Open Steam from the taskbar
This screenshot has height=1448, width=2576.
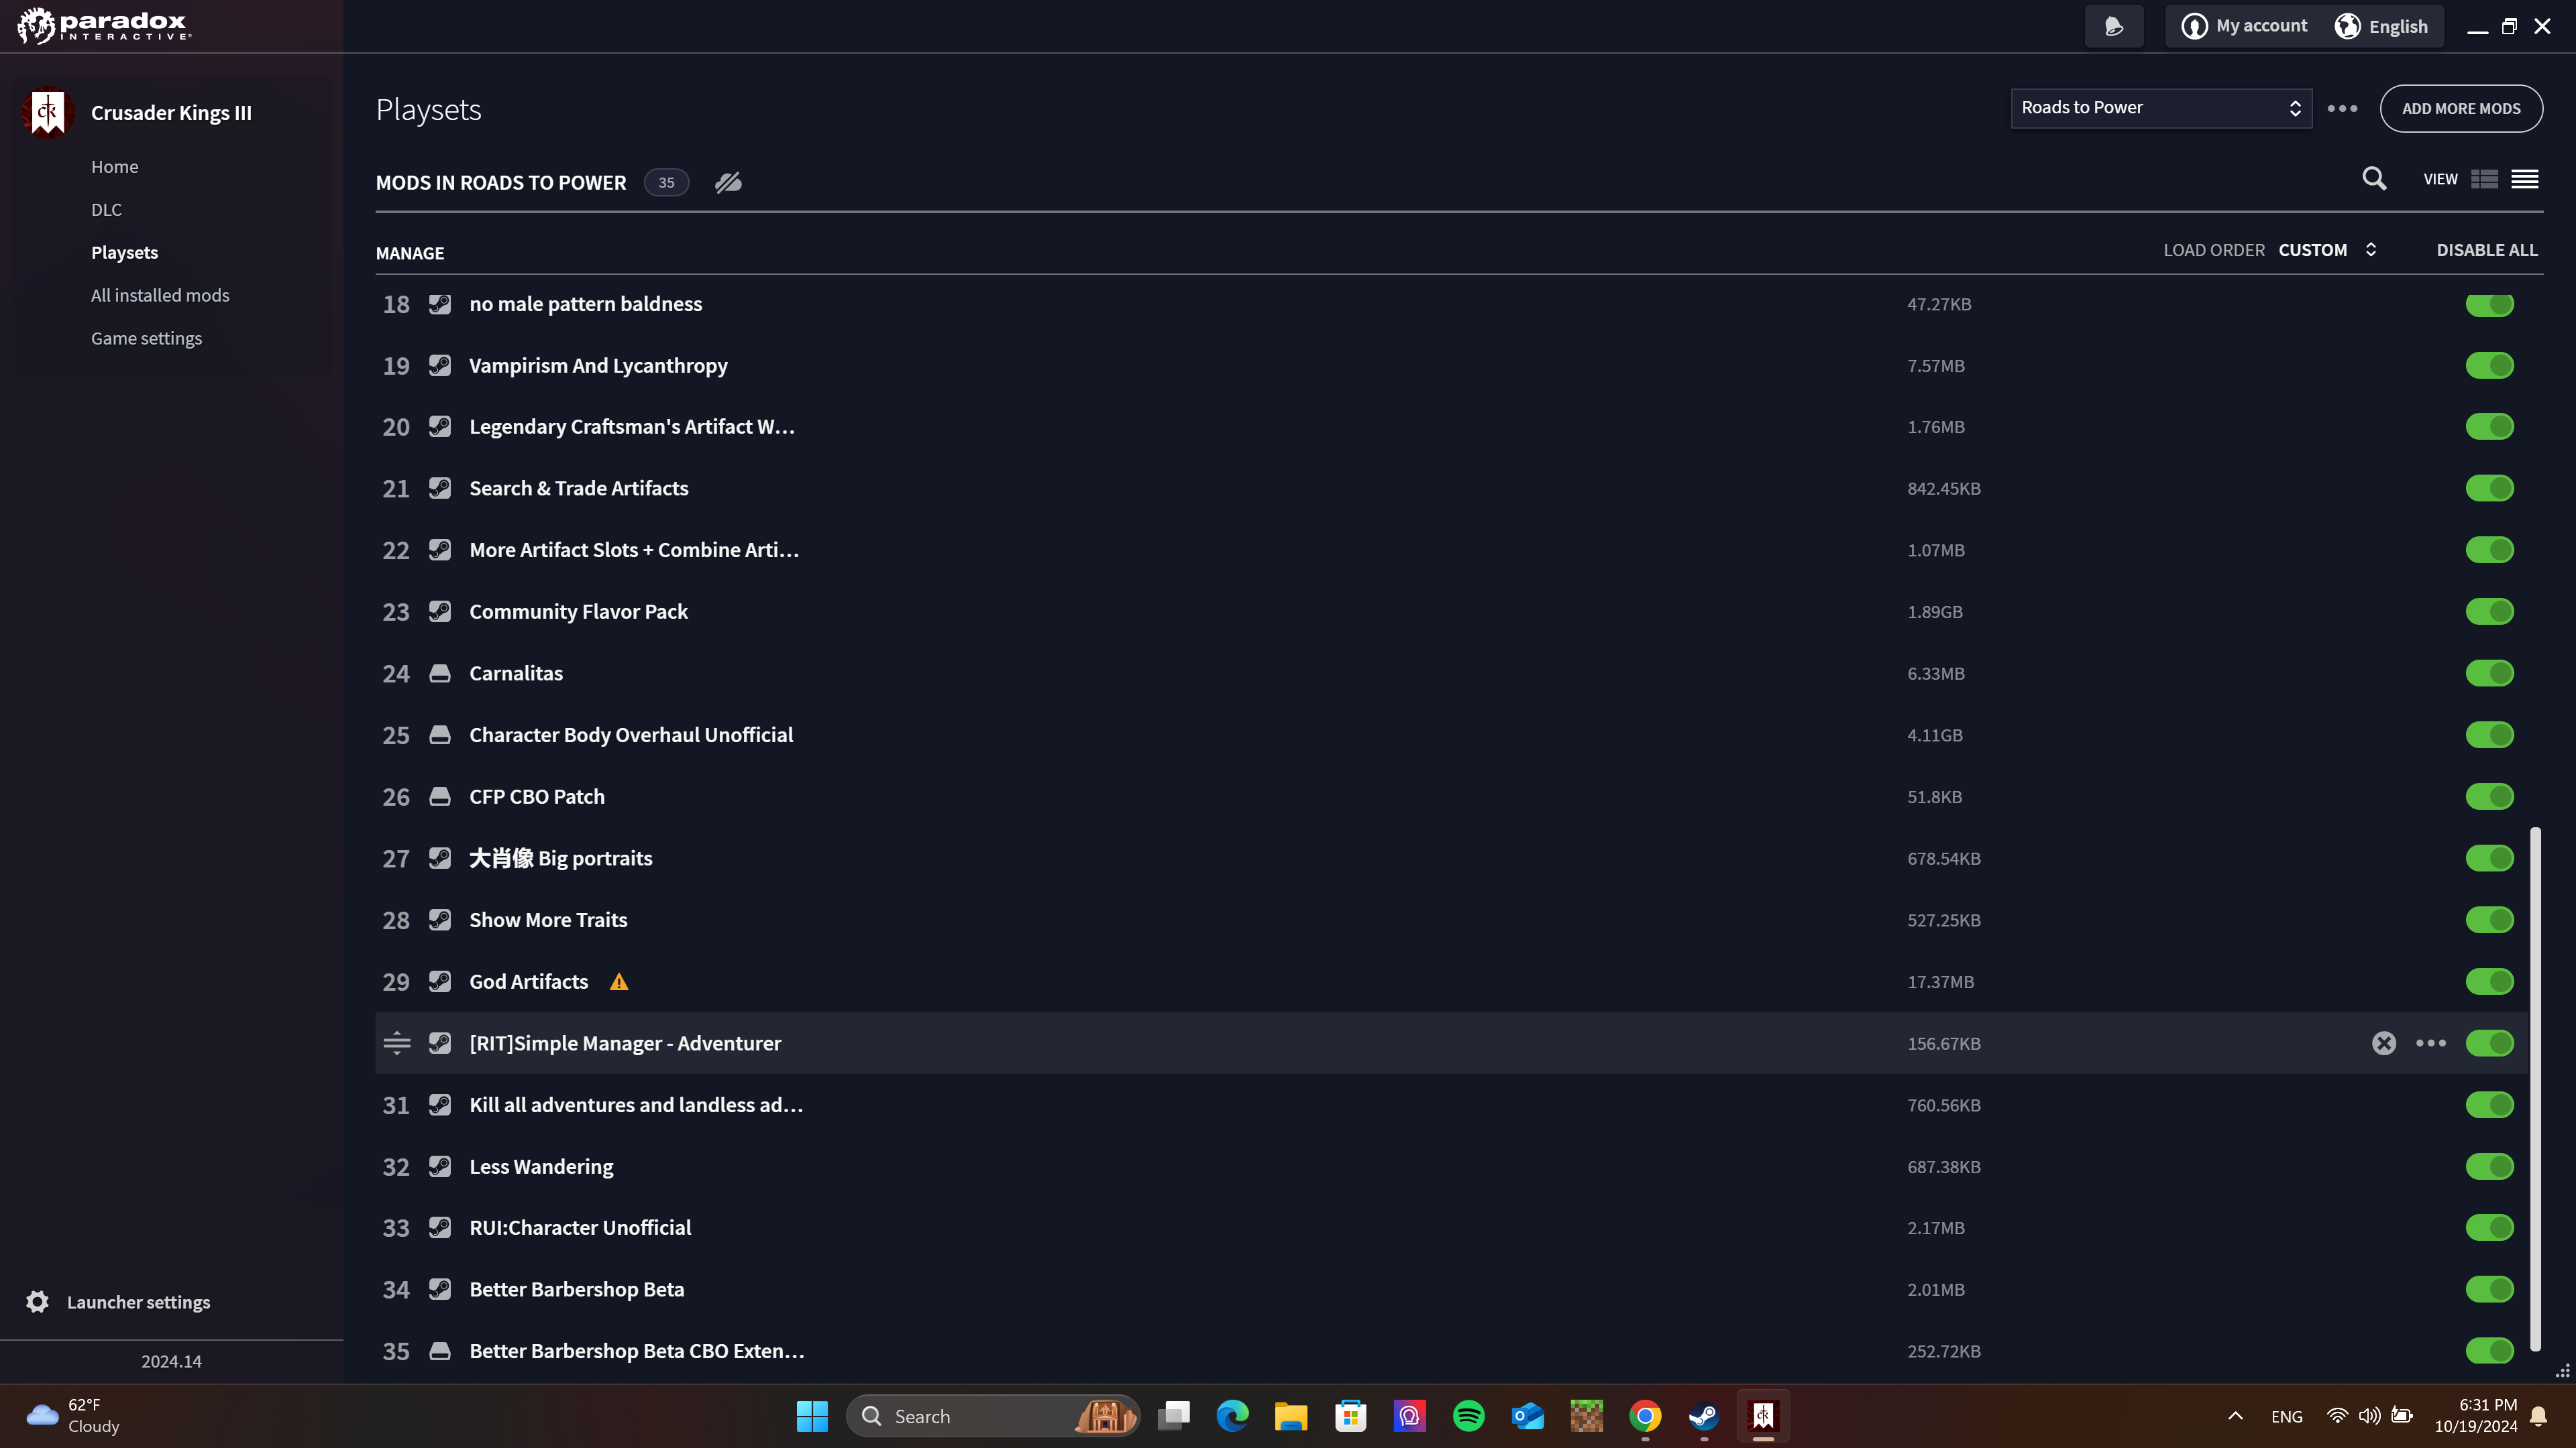click(1704, 1416)
